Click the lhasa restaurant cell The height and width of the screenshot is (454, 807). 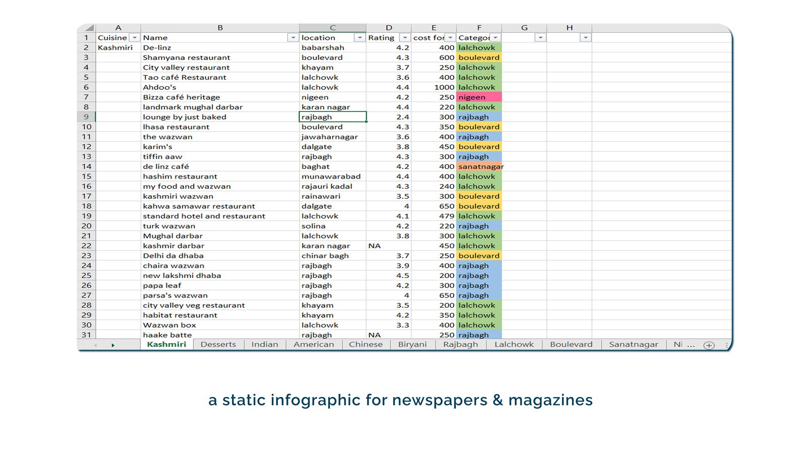pyautogui.click(x=220, y=127)
